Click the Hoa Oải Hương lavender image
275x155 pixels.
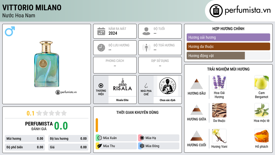(x=219, y=82)
